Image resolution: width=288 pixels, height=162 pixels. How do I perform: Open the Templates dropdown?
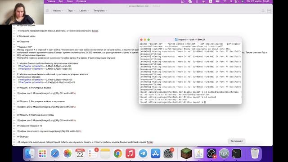pyautogui.click(x=100, y=11)
